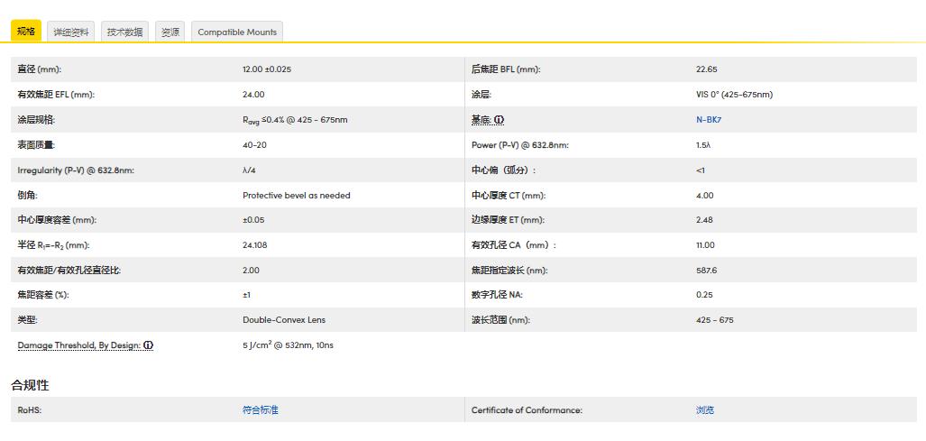Click the 5 J/cm² damage threshold value
The width and height of the screenshot is (926, 441).
[288, 345]
